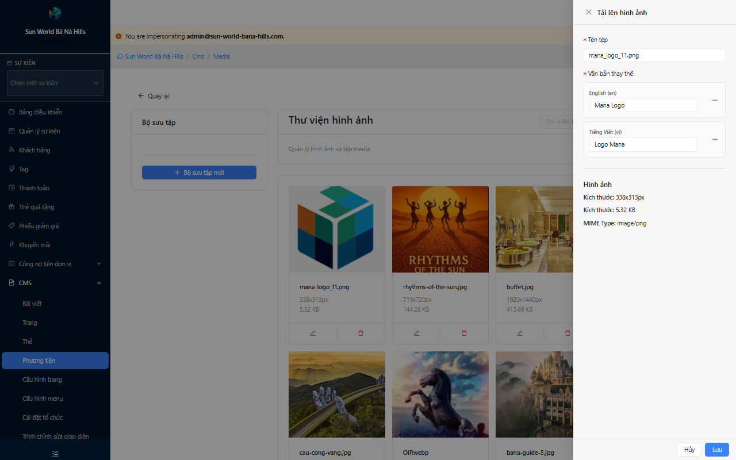
Task: Open the bana-guide-5.jpg castle thumbnail
Action: coord(534,394)
